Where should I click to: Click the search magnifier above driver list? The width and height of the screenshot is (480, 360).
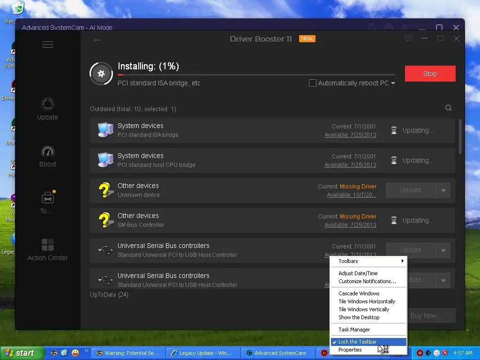449,108
